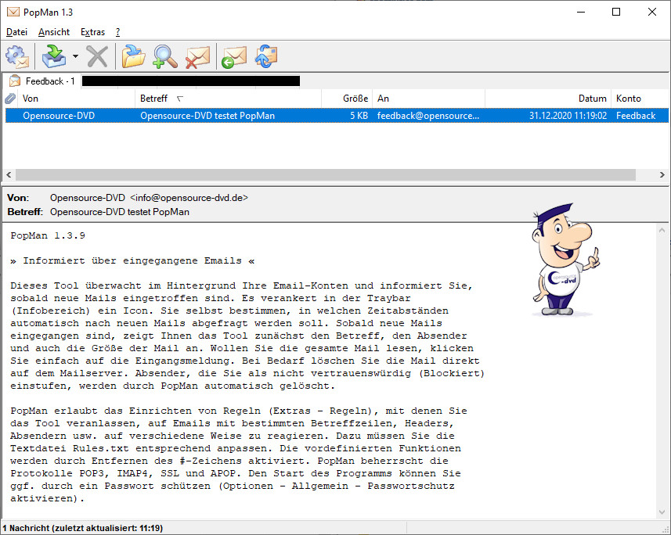Click the down arrow of message body scrollbar

click(x=663, y=512)
